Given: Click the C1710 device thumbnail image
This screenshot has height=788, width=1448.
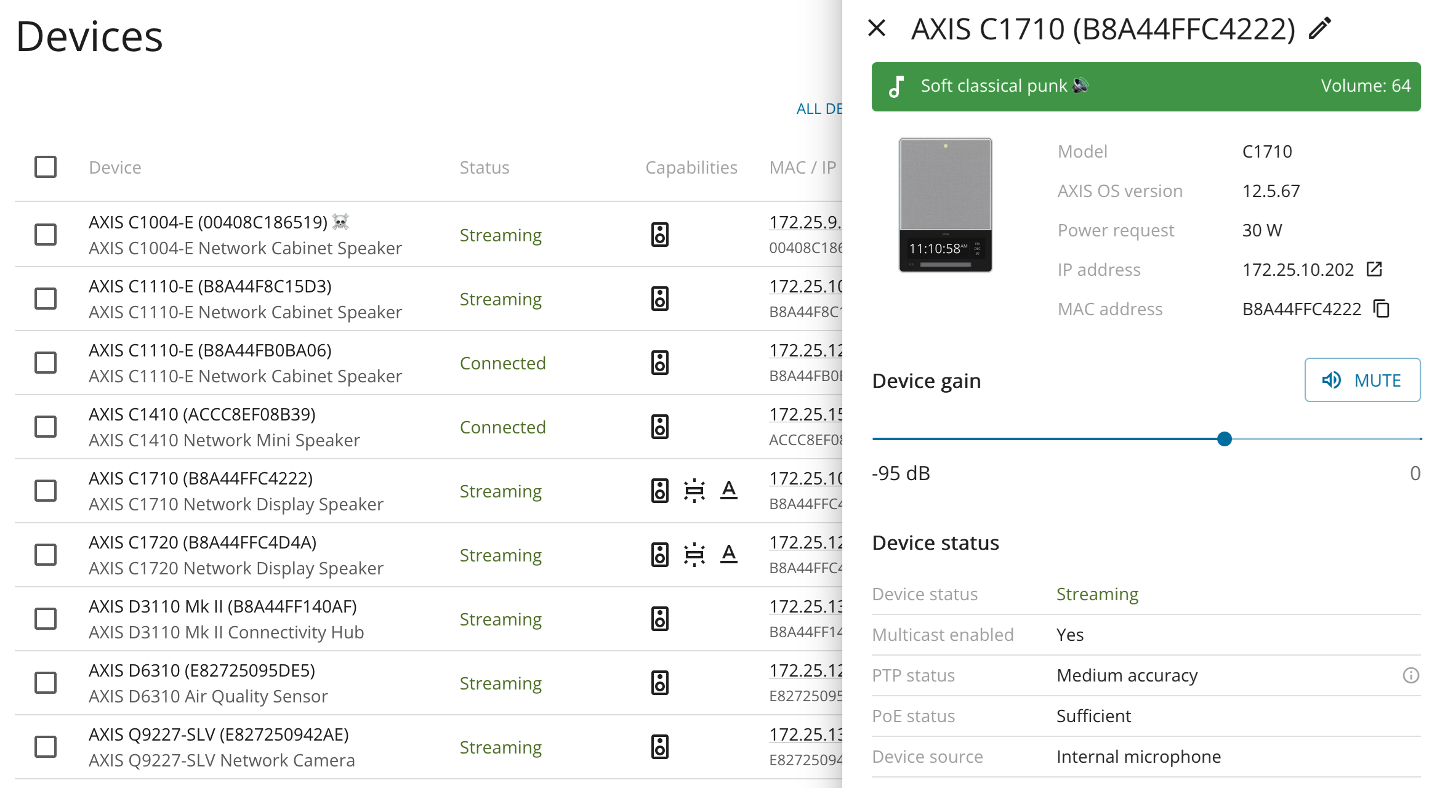Looking at the screenshot, I should coord(945,205).
